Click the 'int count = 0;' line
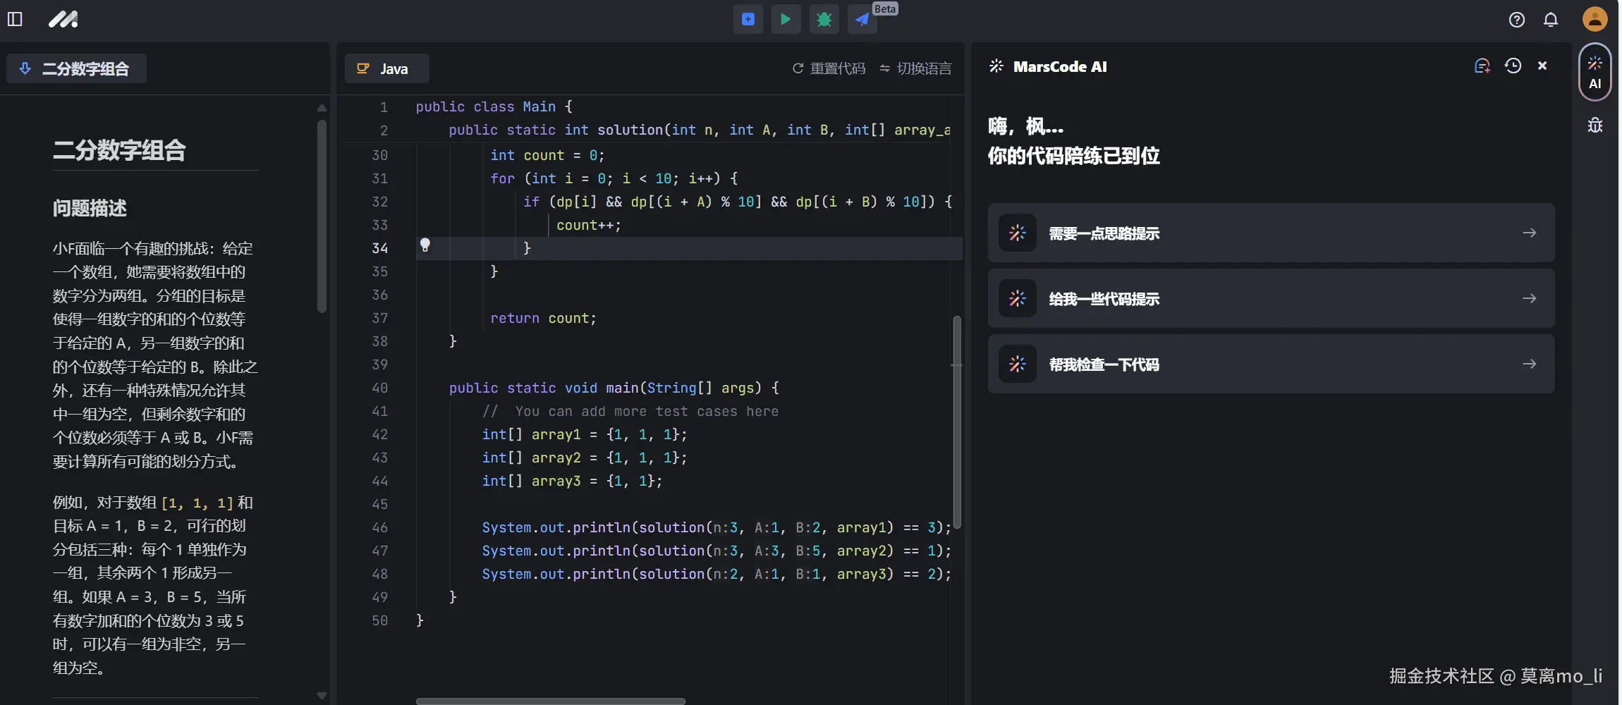 click(x=547, y=155)
